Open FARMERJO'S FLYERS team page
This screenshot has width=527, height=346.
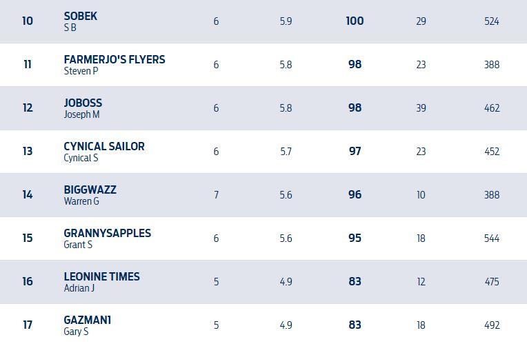(x=115, y=59)
